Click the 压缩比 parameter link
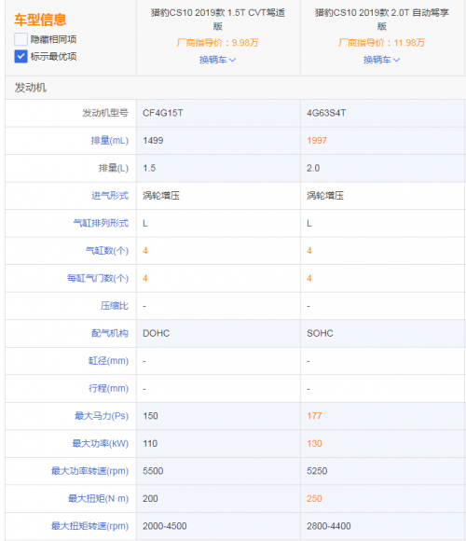This screenshot has width=466, height=541. point(115,306)
